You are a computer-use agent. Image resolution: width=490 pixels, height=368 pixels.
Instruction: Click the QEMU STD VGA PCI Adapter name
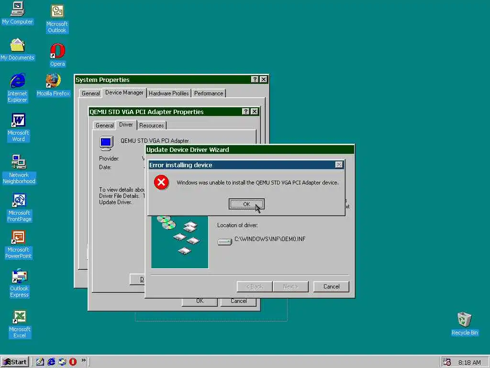[x=155, y=141]
